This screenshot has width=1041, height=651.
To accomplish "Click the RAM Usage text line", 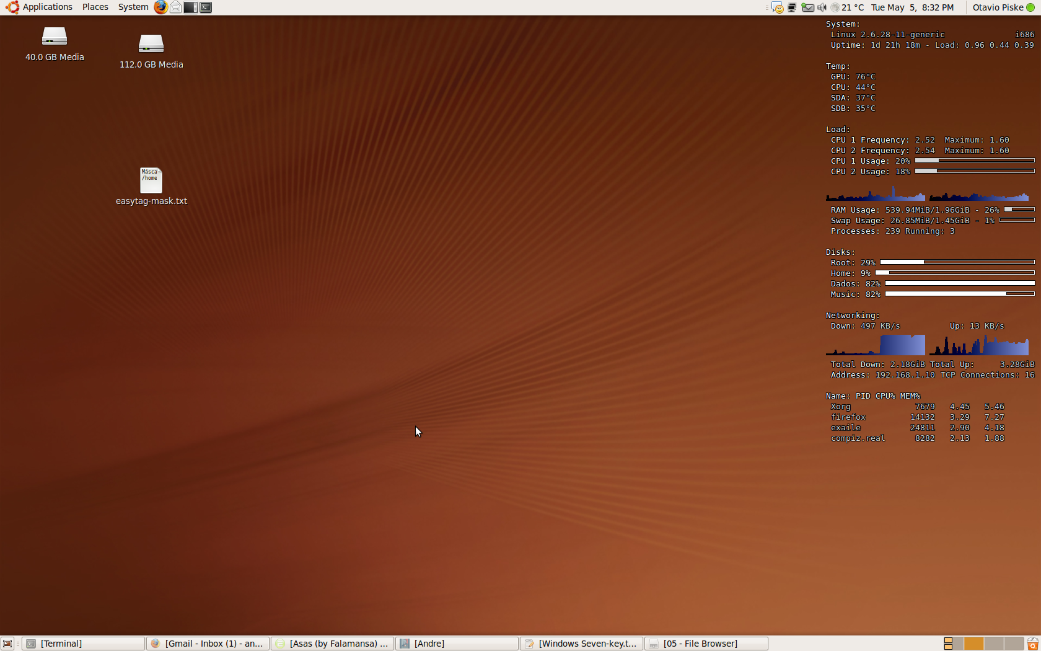I will coord(915,210).
